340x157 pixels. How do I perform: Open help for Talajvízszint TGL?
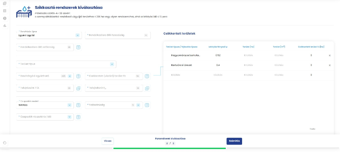[x=78, y=88]
